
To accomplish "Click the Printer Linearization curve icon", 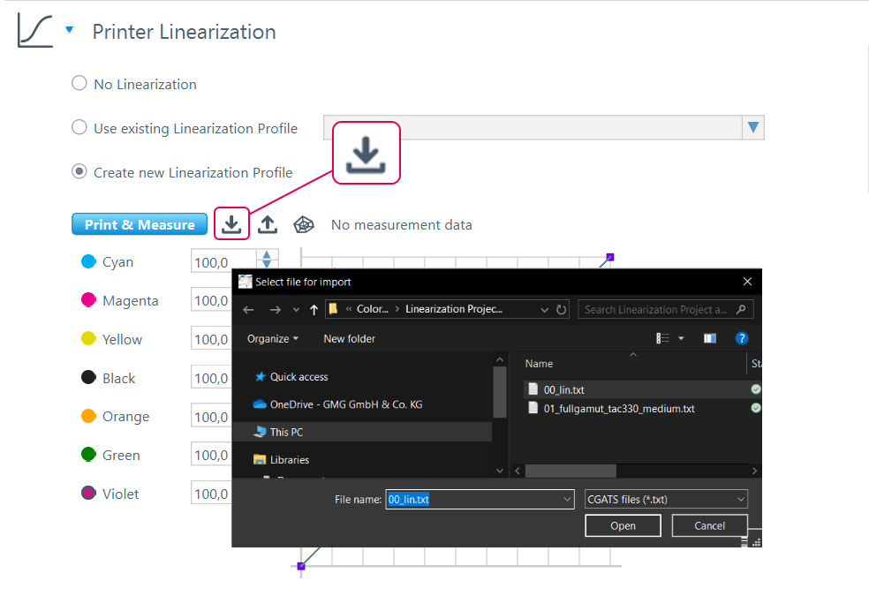I will pyautogui.click(x=32, y=28).
